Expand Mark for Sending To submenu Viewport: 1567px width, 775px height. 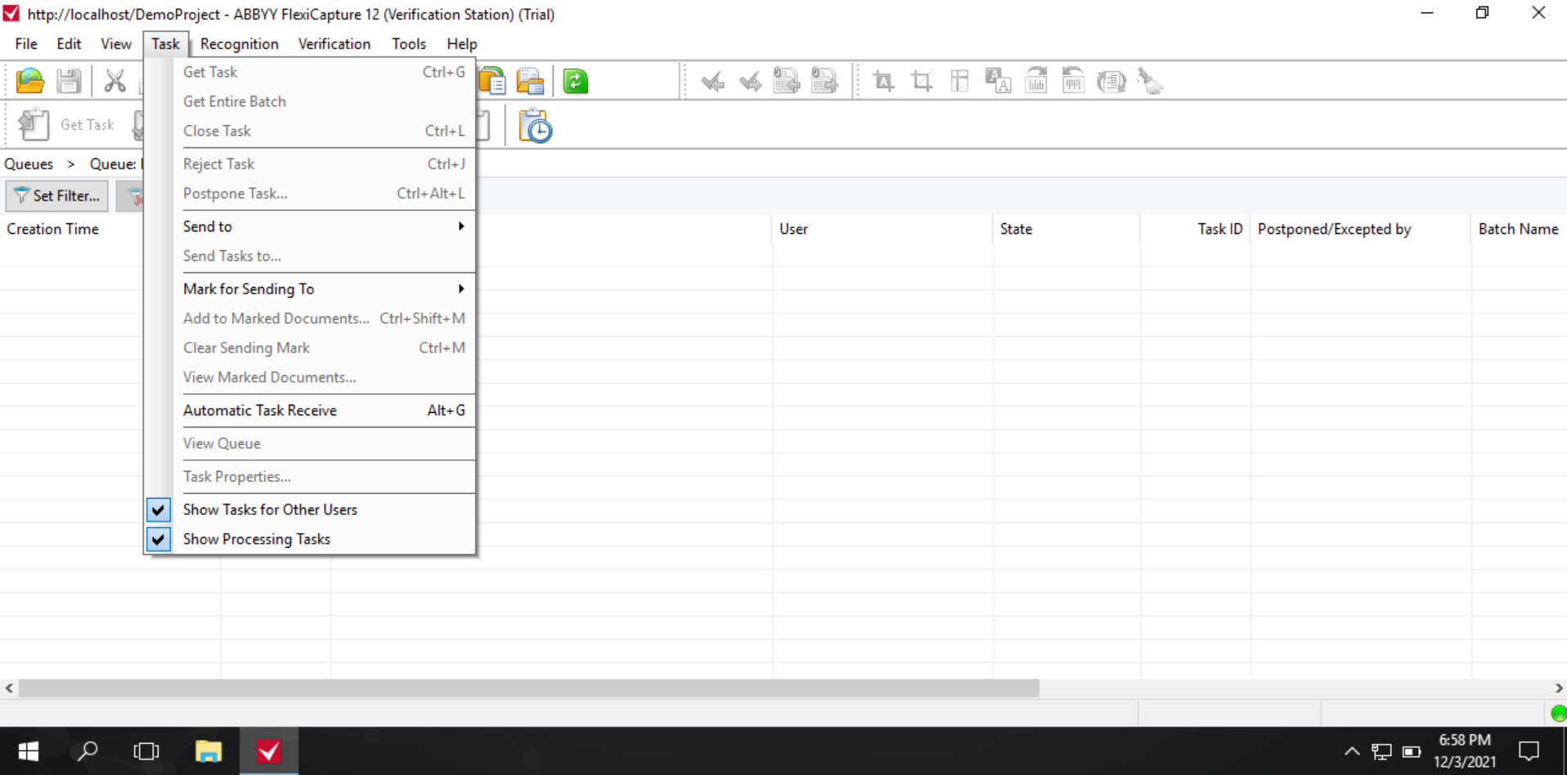pyautogui.click(x=310, y=289)
